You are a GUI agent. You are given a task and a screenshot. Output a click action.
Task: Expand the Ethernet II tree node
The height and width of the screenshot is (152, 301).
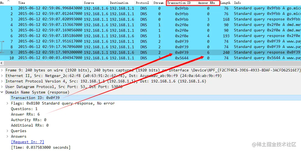2,76
